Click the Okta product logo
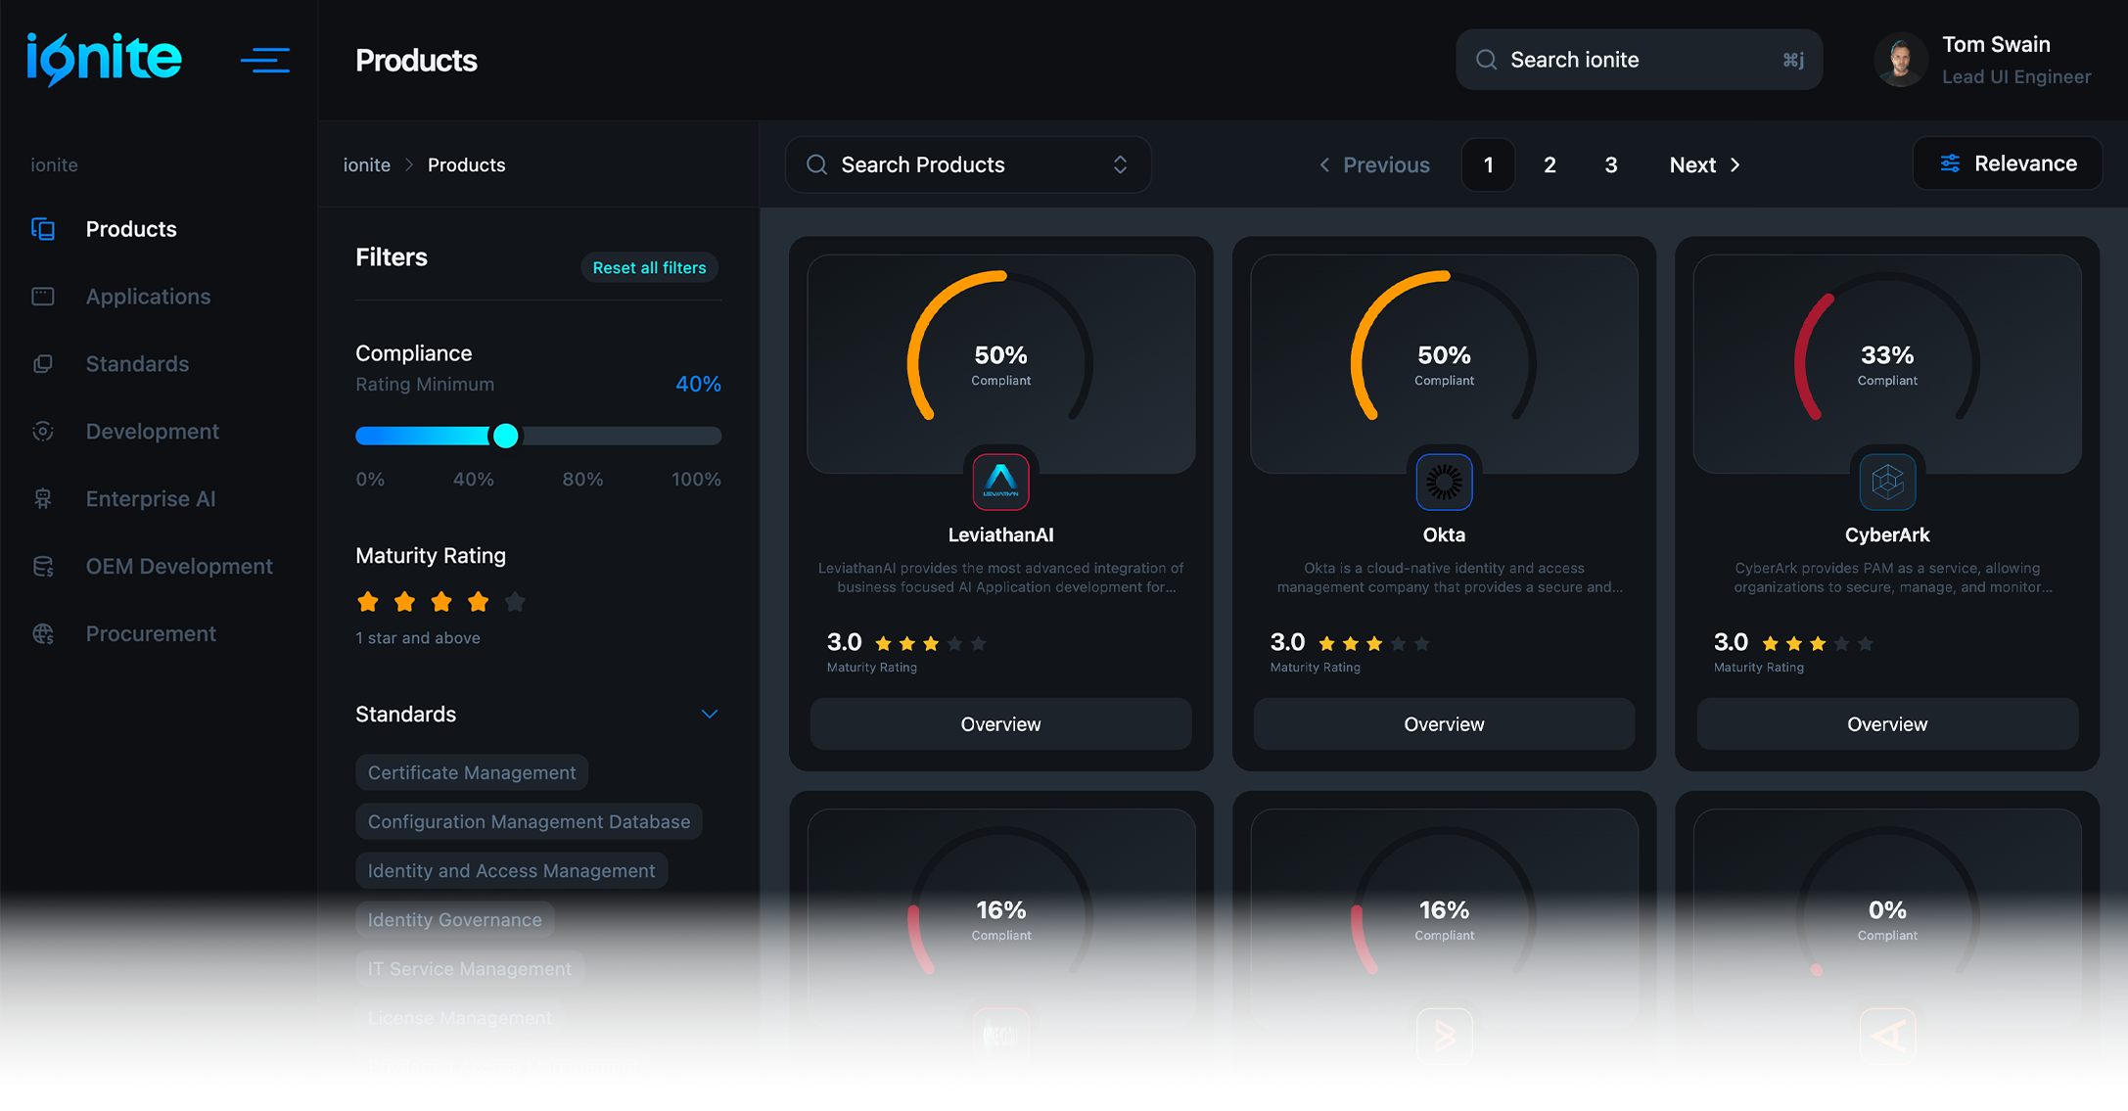Viewport: 2128px width, 1111px height. pyautogui.click(x=1444, y=482)
